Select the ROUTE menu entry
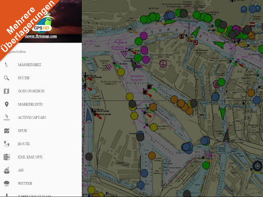Viewport: 263px width, 197px height. coord(24,144)
